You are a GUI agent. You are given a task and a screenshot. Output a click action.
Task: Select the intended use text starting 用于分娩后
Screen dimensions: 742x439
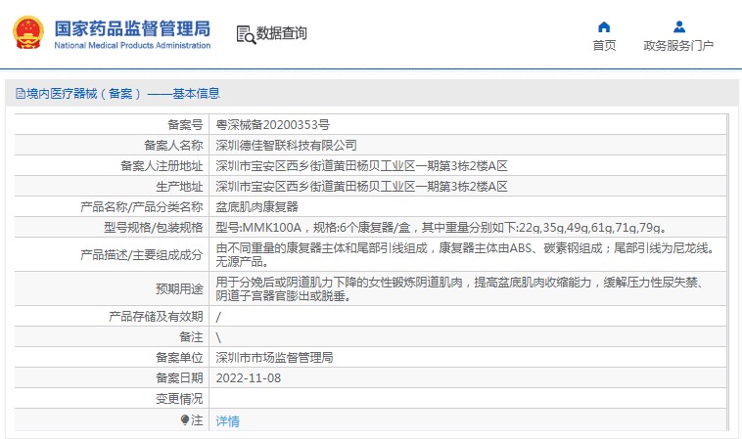[461, 288]
